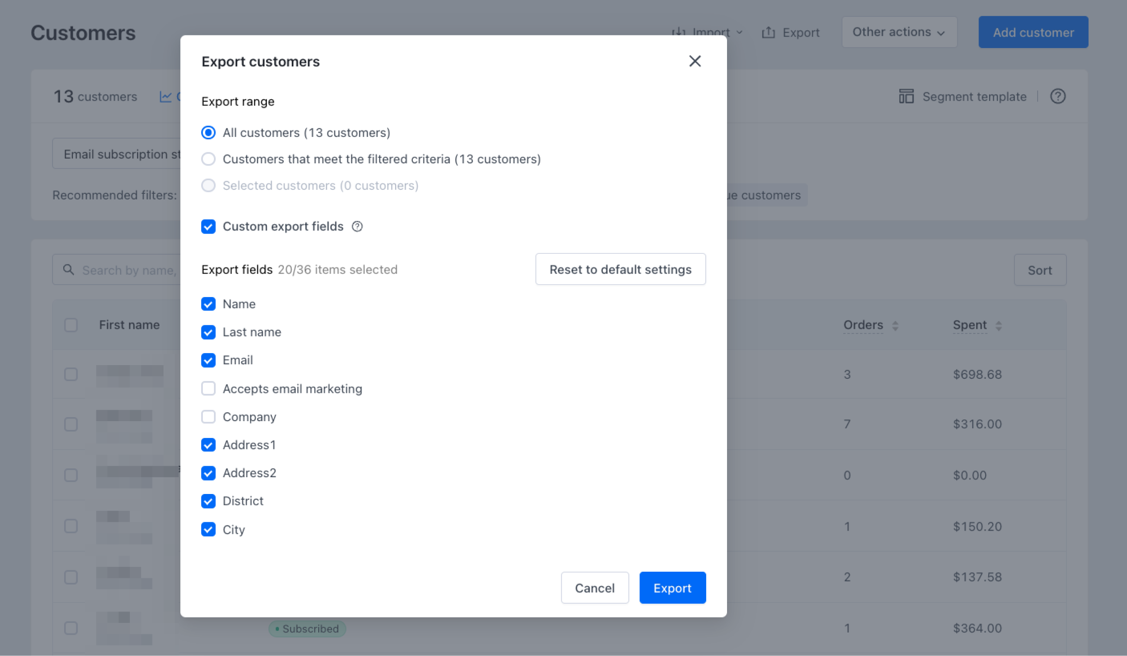1127x656 pixels.
Task: Click the Export share icon in header
Action: [x=768, y=33]
